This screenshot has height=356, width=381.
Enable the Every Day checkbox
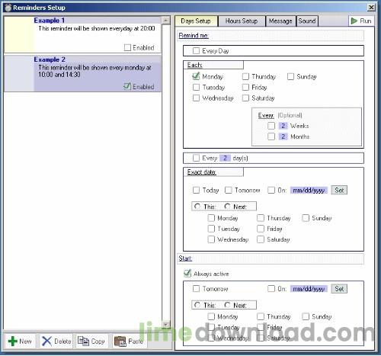[196, 51]
